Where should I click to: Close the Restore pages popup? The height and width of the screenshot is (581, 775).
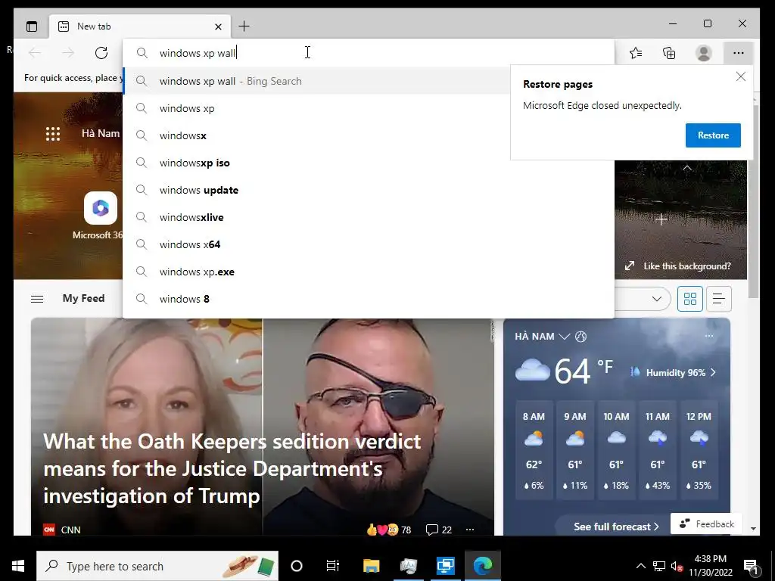click(x=740, y=76)
